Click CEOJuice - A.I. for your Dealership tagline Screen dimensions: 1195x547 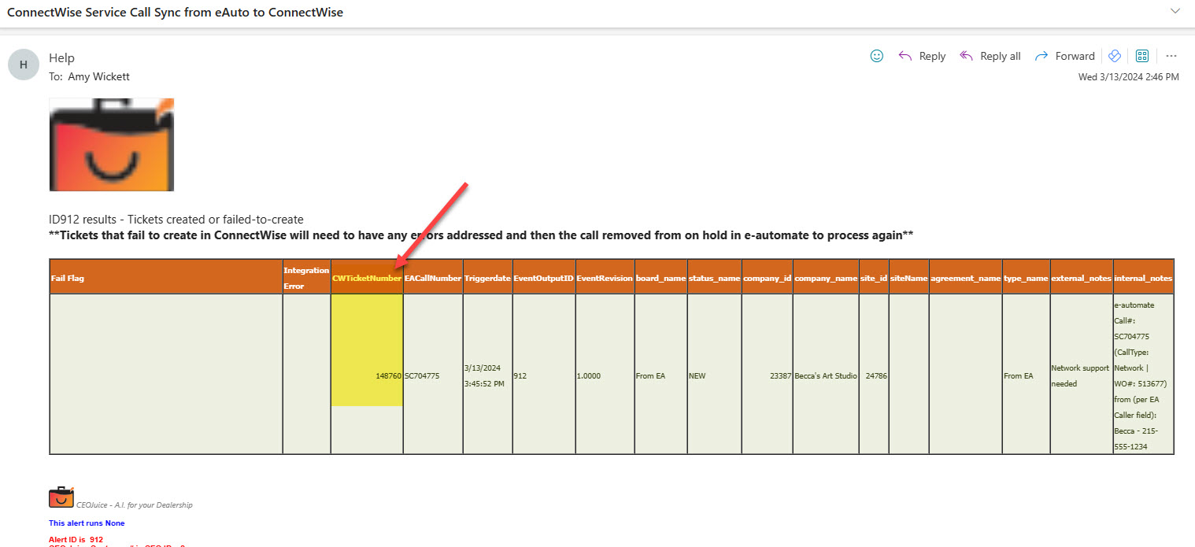click(135, 504)
